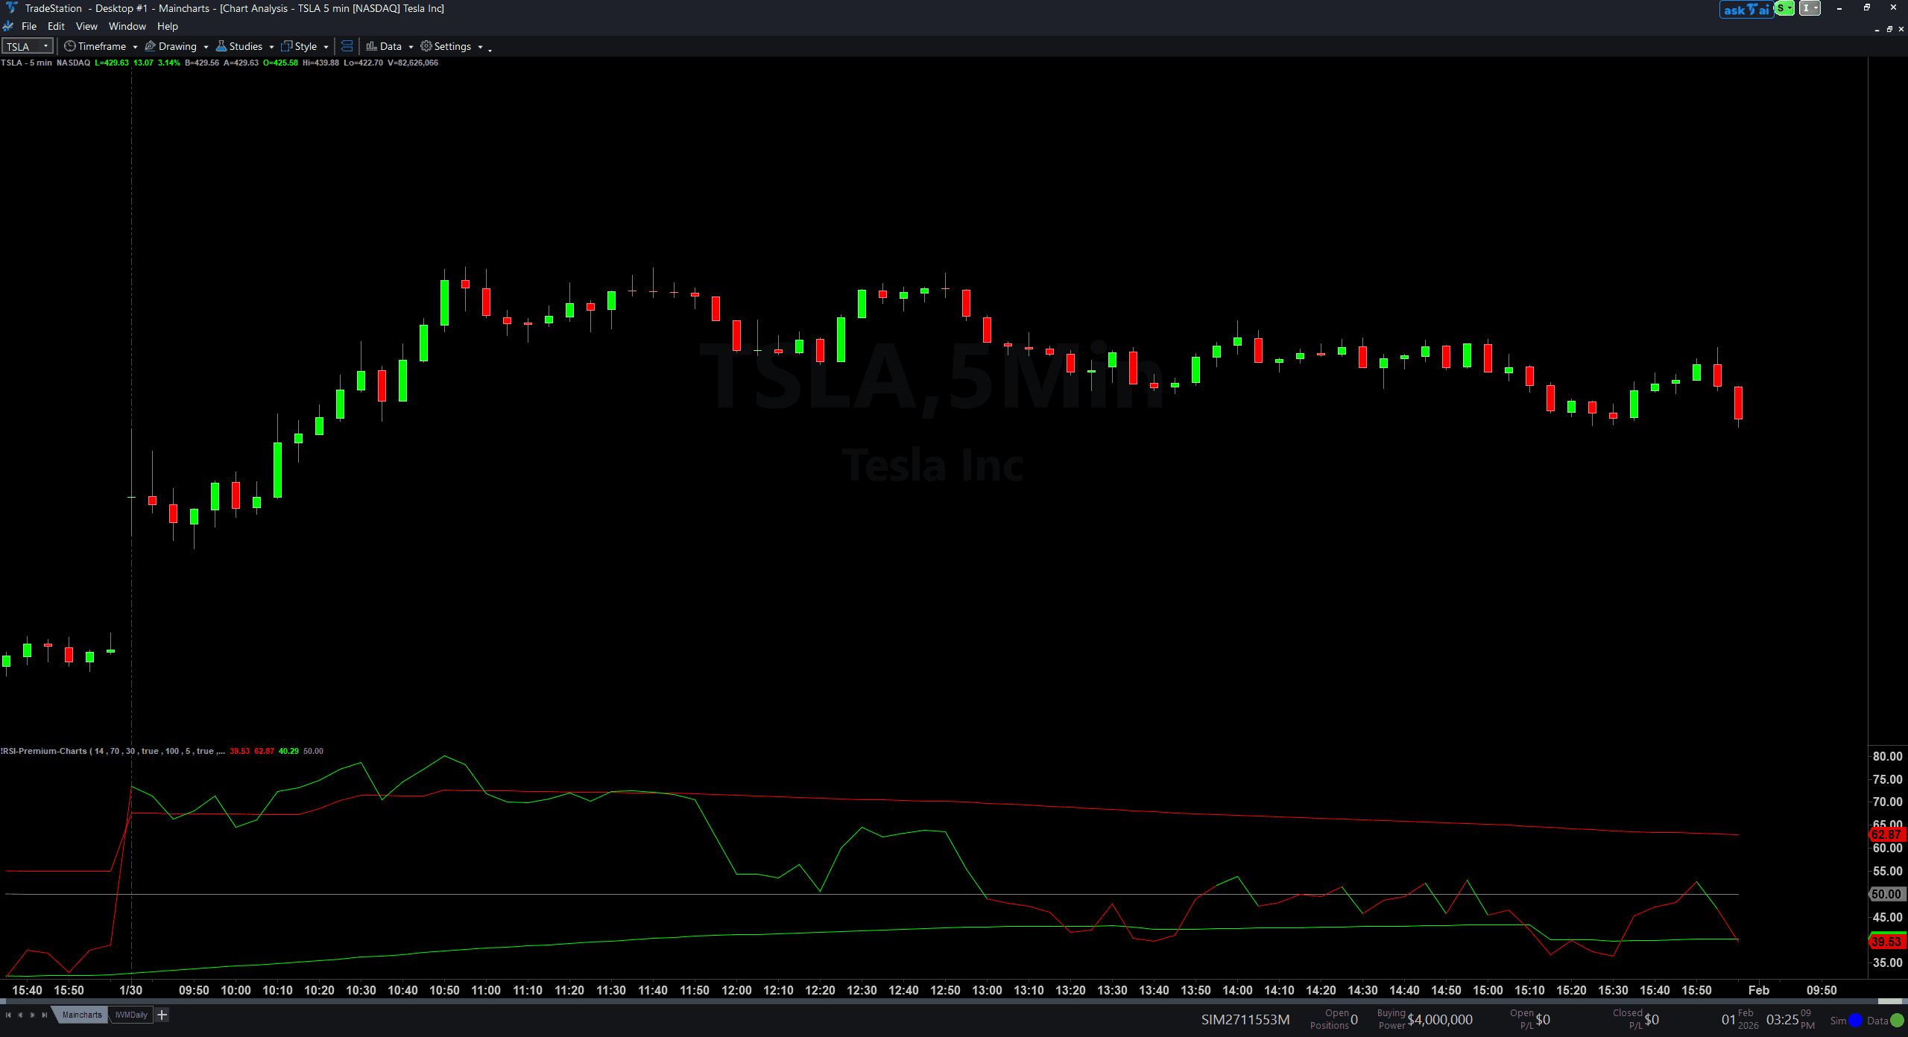Expand the Timeframe dropdown arrow
This screenshot has height=1037, width=1908.
pyautogui.click(x=135, y=46)
